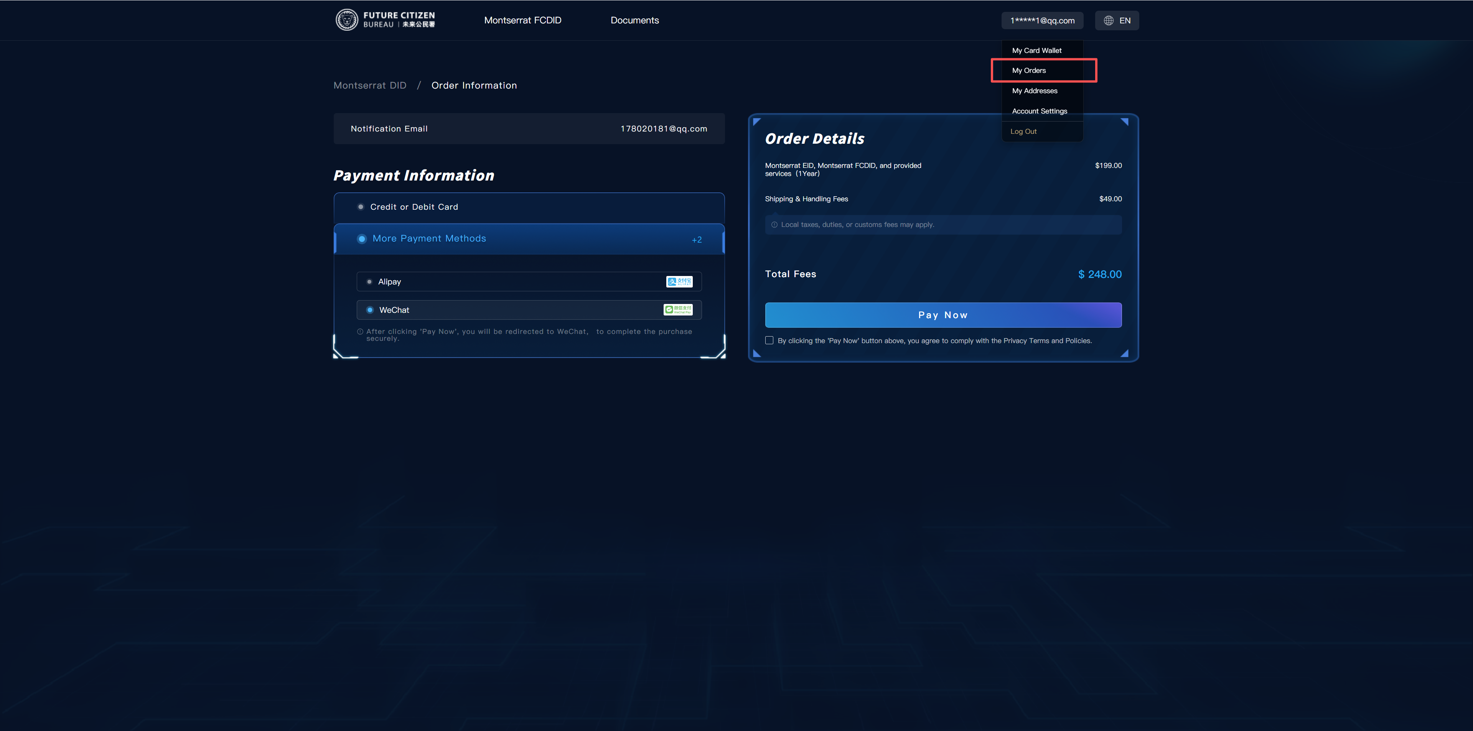Select the Alipay radio option

(369, 282)
